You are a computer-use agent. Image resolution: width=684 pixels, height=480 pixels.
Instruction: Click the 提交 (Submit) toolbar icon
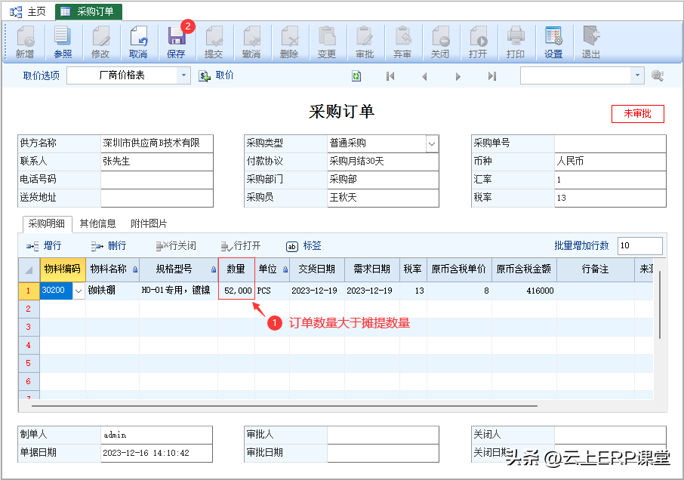pos(214,42)
